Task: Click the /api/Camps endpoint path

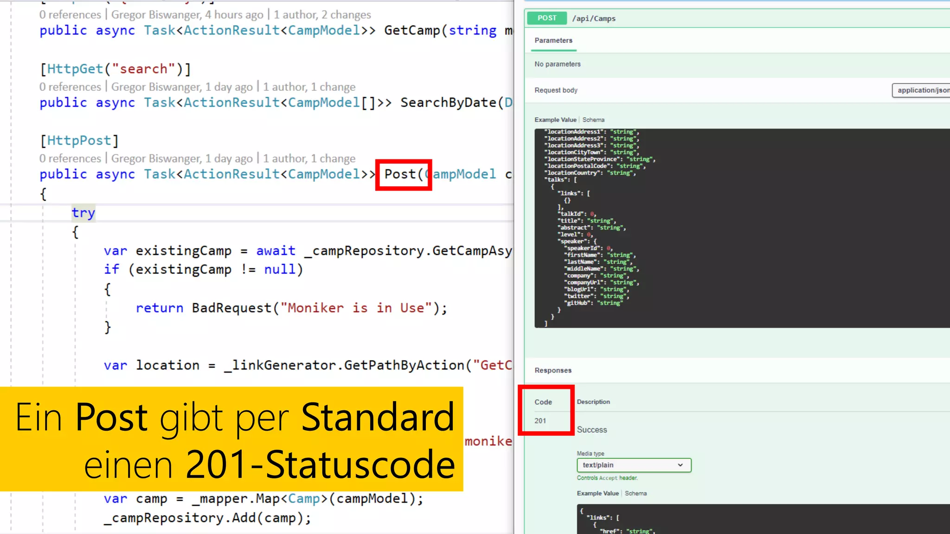Action: click(x=594, y=19)
